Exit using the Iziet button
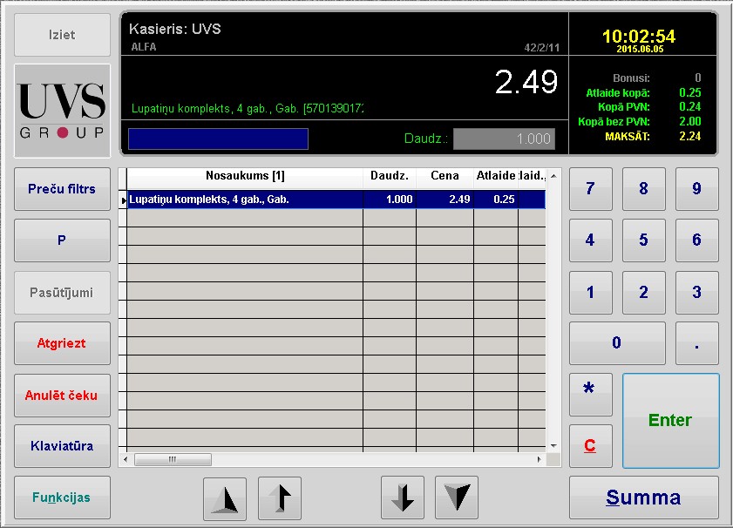The width and height of the screenshot is (733, 528). point(62,35)
